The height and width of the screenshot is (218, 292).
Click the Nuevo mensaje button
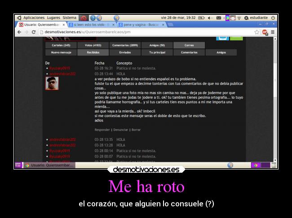coord(61,52)
